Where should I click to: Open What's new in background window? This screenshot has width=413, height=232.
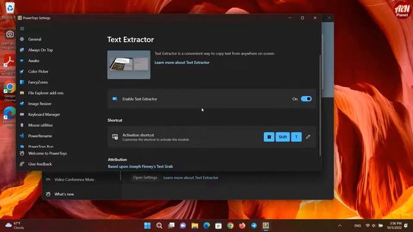click(64, 195)
